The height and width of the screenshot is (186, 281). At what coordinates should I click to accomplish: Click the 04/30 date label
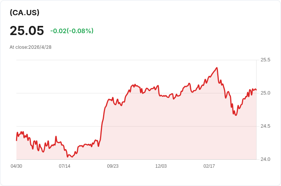pyautogui.click(x=16, y=166)
